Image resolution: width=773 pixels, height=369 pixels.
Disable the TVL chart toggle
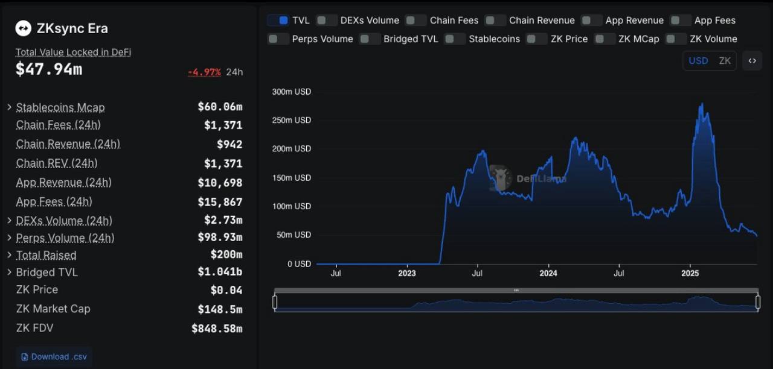278,20
